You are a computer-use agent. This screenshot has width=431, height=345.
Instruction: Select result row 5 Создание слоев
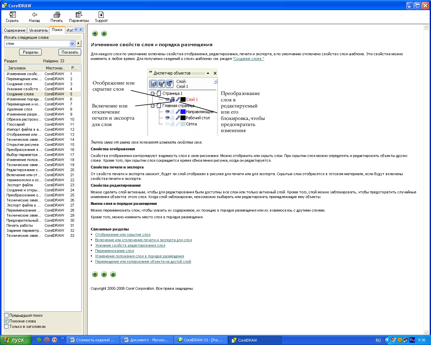click(x=42, y=94)
